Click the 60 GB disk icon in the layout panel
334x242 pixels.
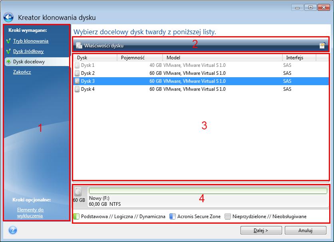78,191
